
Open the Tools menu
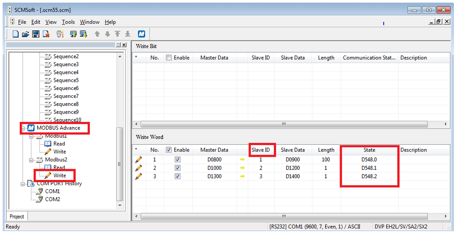tap(68, 22)
